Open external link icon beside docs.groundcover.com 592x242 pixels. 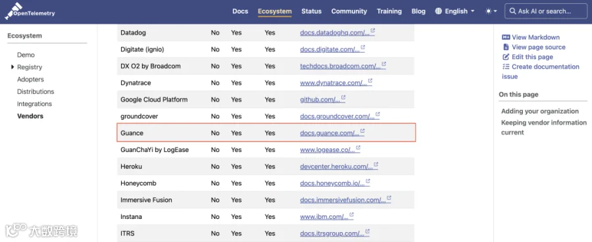(x=378, y=114)
